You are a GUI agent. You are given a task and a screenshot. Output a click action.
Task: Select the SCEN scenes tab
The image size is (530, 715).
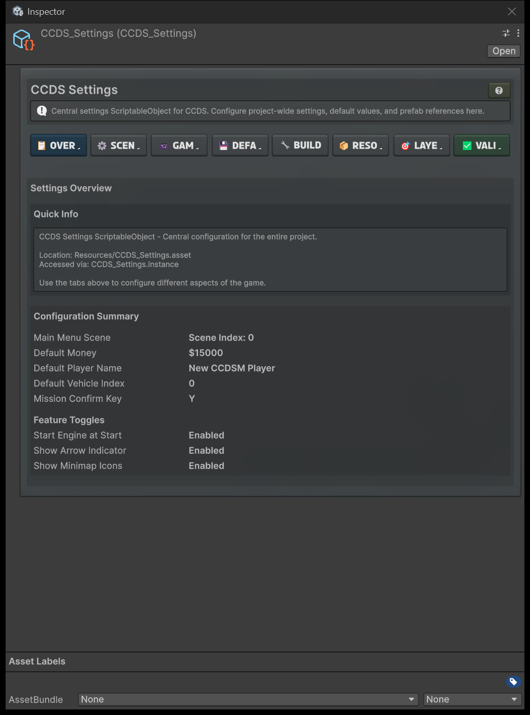point(119,145)
